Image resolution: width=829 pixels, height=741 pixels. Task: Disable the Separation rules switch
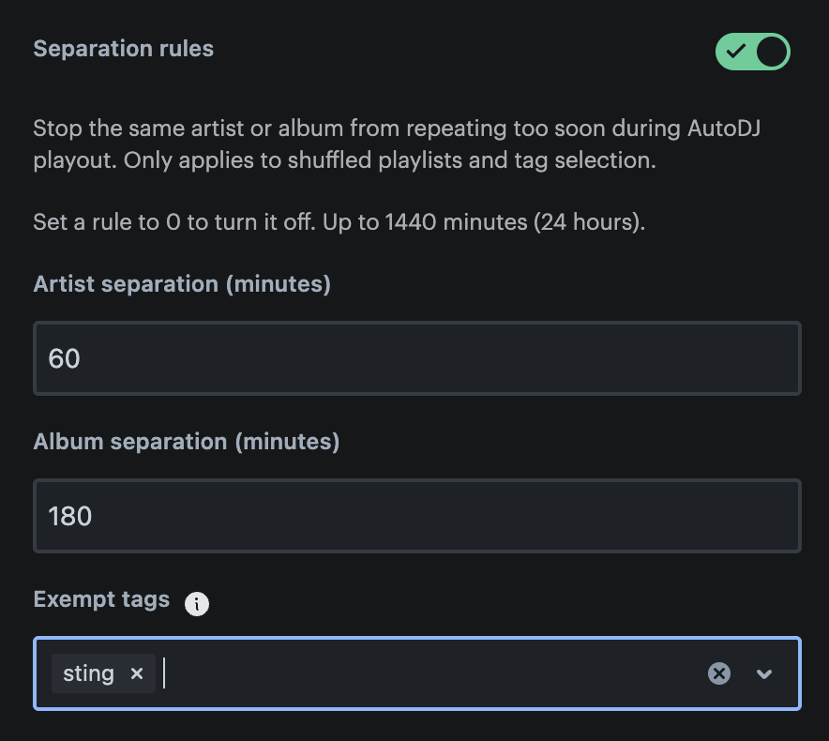[x=752, y=52]
